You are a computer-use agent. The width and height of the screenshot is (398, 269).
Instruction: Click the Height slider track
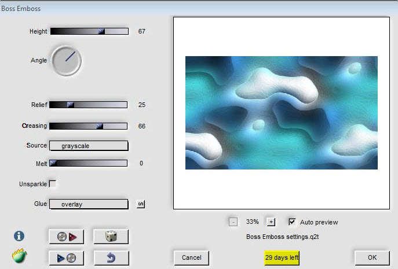click(x=89, y=31)
